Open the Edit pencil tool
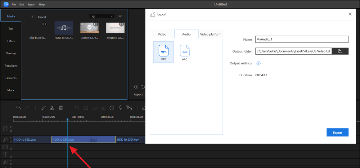 (44, 108)
